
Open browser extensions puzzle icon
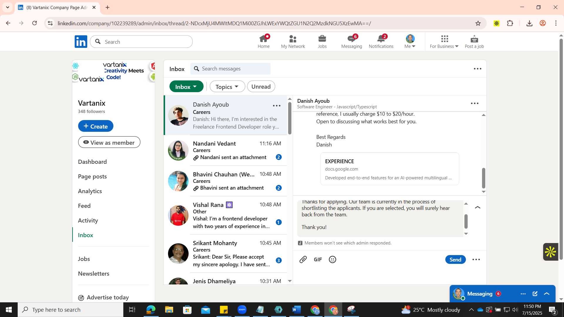tap(510, 23)
